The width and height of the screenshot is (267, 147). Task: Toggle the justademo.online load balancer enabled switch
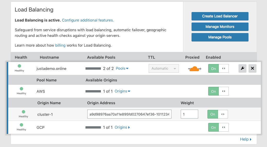[218, 68]
